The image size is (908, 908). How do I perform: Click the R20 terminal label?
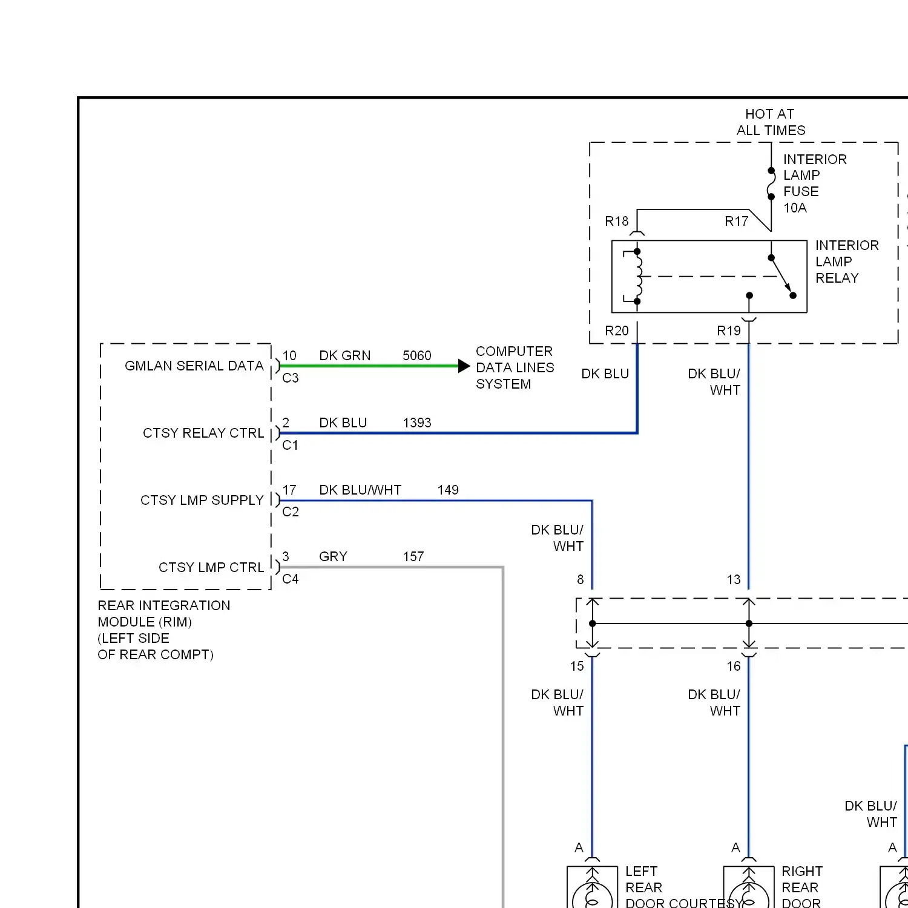coord(617,331)
